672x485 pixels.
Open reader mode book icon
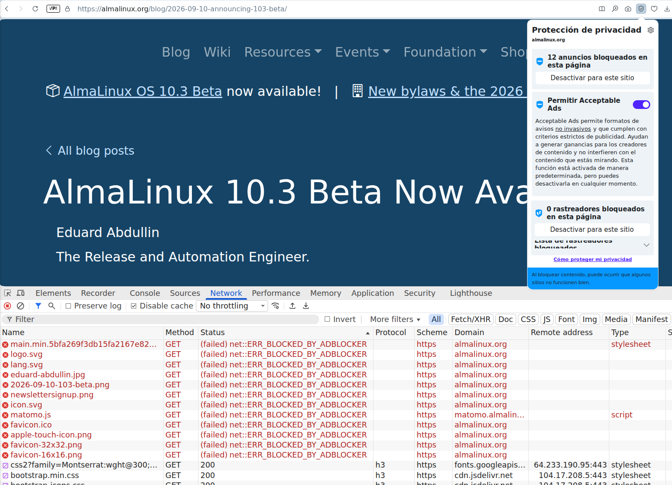[x=602, y=9]
